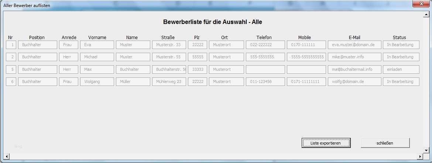Click the Straße field Mühlerweg 23
Screen dimensions: 432x163
[x=169, y=81]
